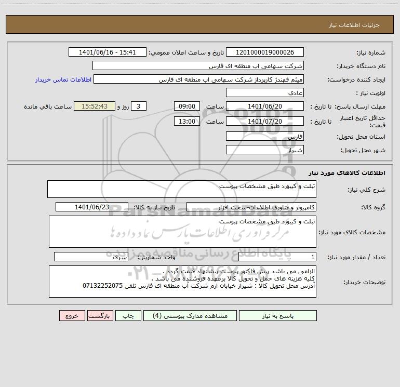Click general description box شرح کلی نیاز
This screenshot has height=387, width=400.
point(182,189)
